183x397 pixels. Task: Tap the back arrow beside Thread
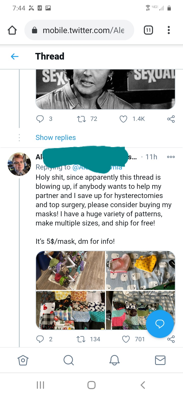[15, 56]
